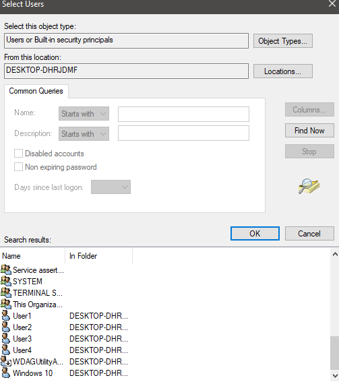The height and width of the screenshot is (382, 339).
Task: Select the Service assert... principal icon
Action: coord(6,269)
